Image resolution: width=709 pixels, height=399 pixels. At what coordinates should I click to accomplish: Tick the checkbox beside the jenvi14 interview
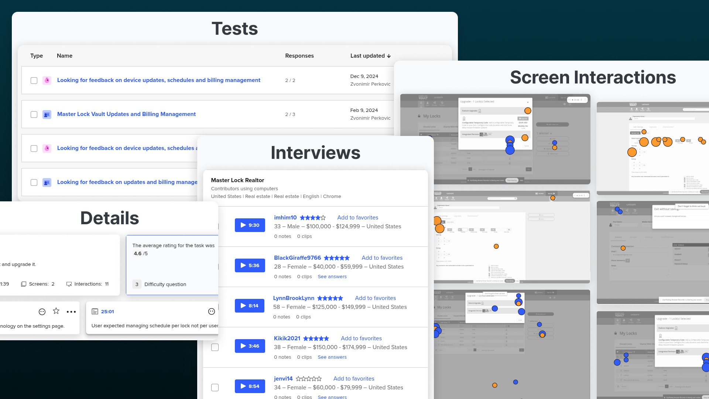coord(215,388)
